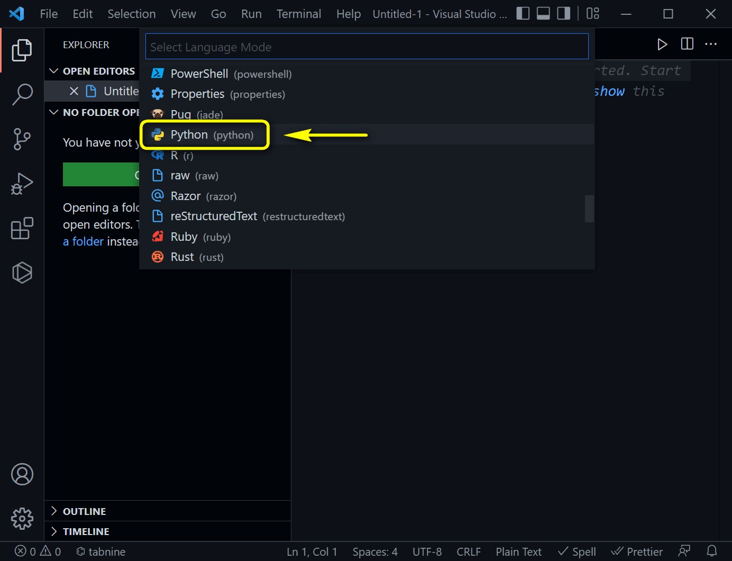Open language mode via Plain Text

(x=518, y=551)
